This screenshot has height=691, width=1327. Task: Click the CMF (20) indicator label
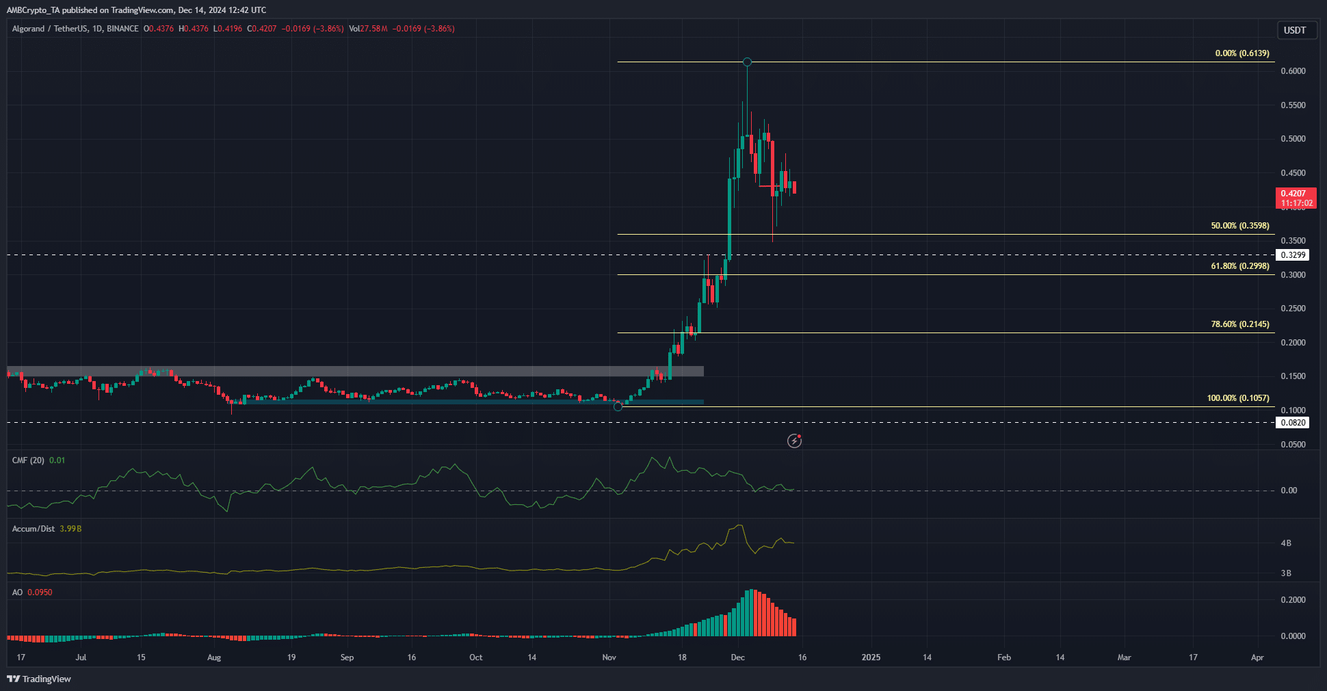(28, 460)
